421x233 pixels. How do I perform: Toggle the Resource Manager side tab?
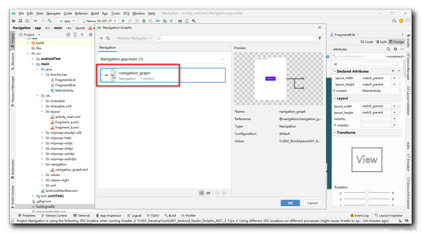click(12, 91)
